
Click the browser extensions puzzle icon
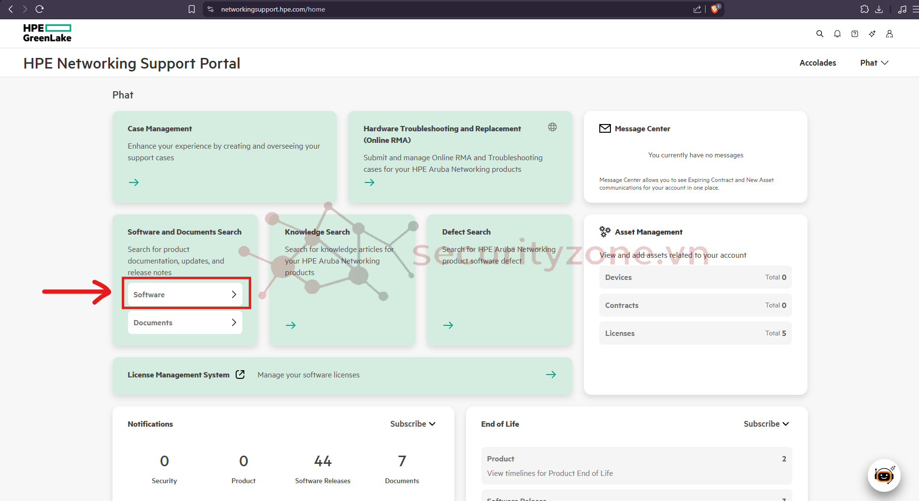tap(864, 9)
